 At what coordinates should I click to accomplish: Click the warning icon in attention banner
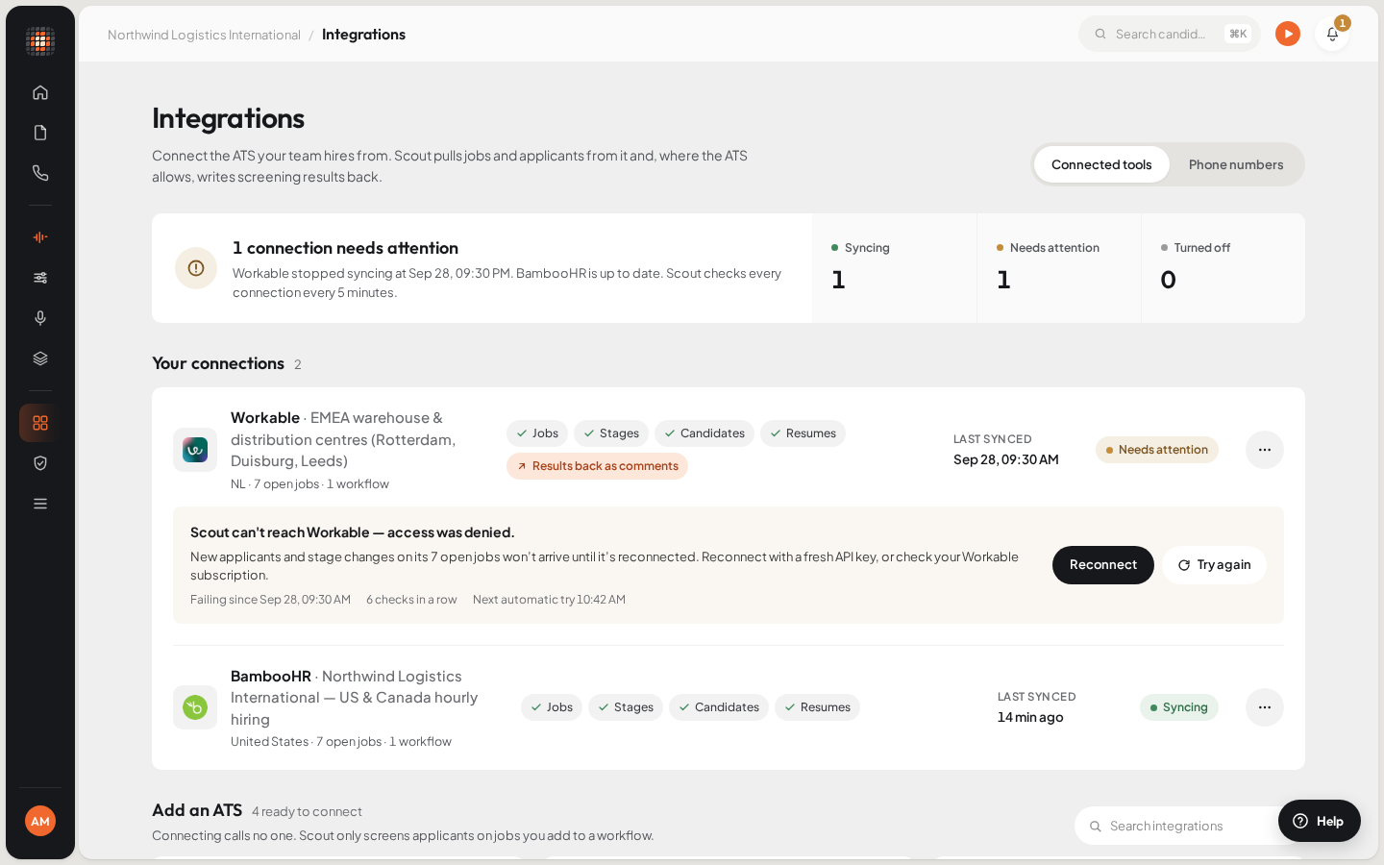coord(196,268)
